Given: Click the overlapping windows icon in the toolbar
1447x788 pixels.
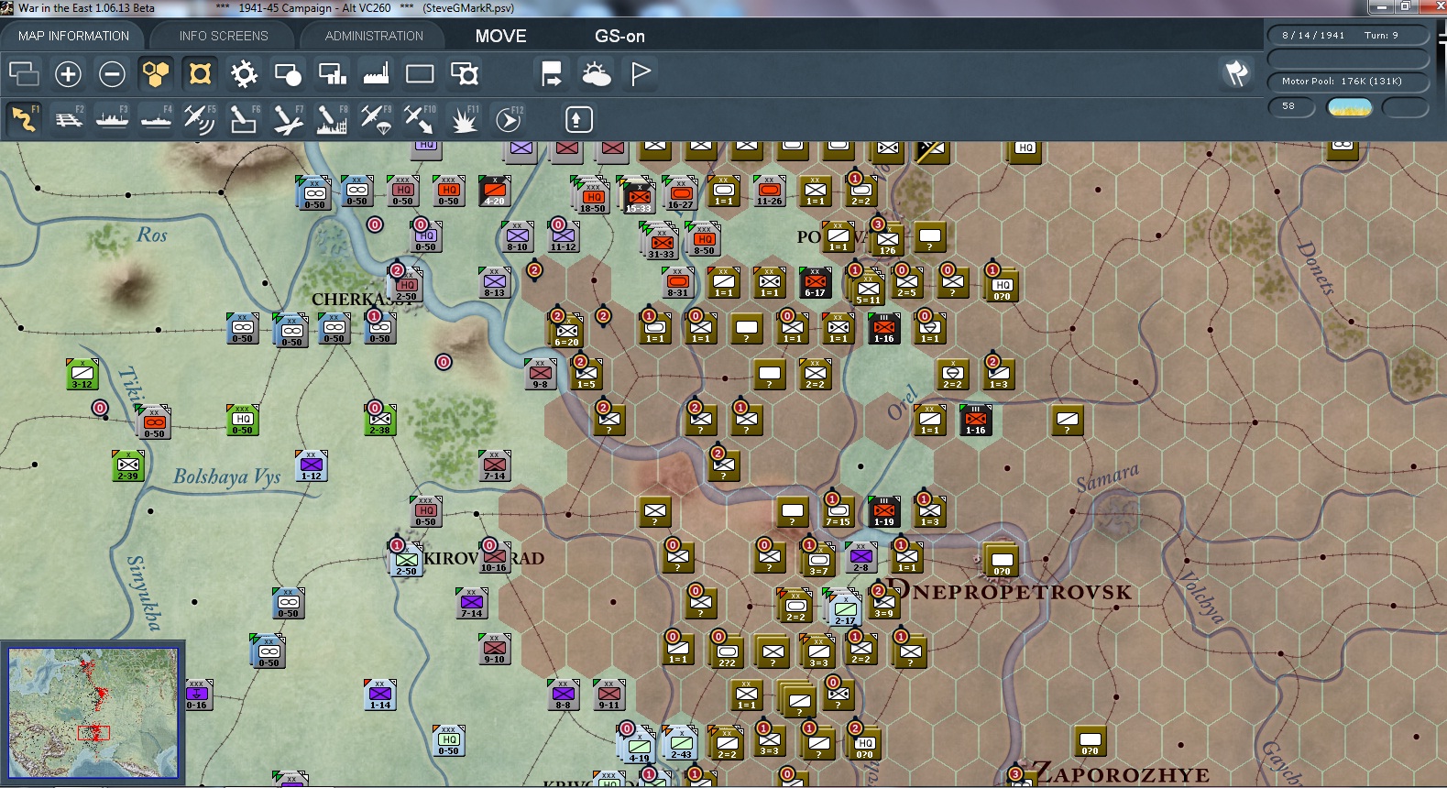Looking at the screenshot, I should (24, 73).
